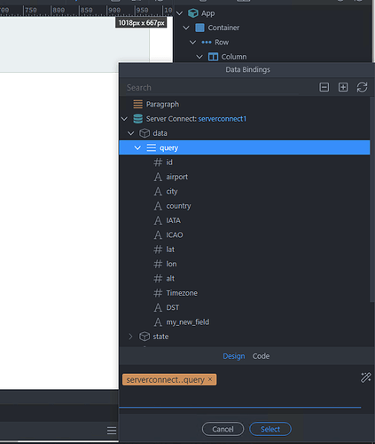Select Column in the App structure
375x444 pixels.
click(x=234, y=57)
